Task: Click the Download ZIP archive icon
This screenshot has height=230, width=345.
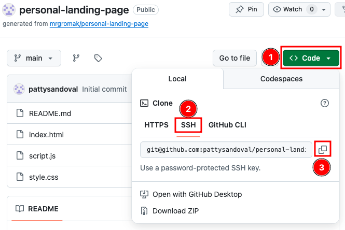Action: [x=144, y=211]
